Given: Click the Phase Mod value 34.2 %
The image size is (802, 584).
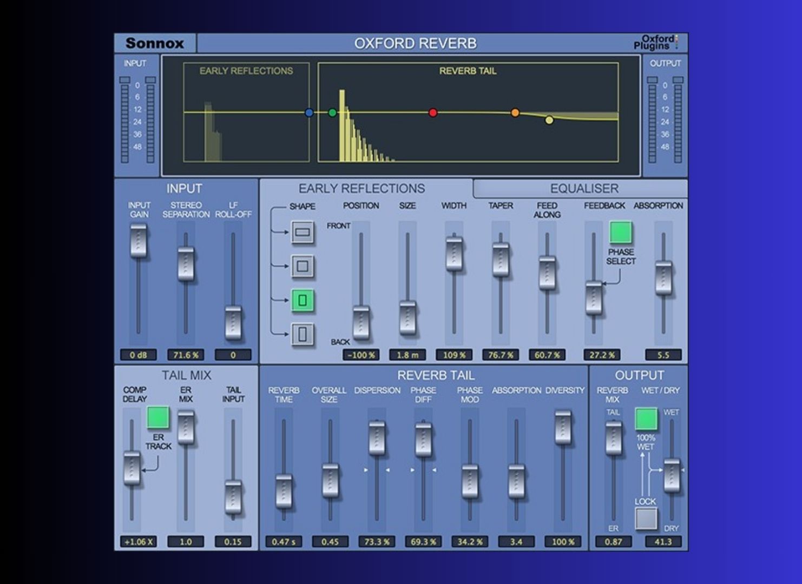Looking at the screenshot, I should 470,542.
